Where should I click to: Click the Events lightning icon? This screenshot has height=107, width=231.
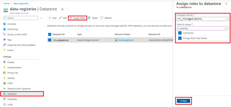[x=4, y=50]
